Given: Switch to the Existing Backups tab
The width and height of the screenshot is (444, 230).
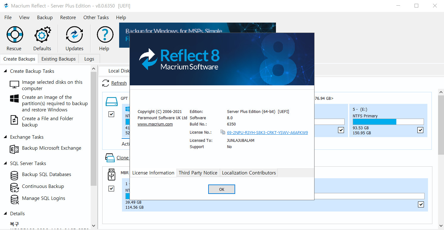Looking at the screenshot, I should (58, 59).
